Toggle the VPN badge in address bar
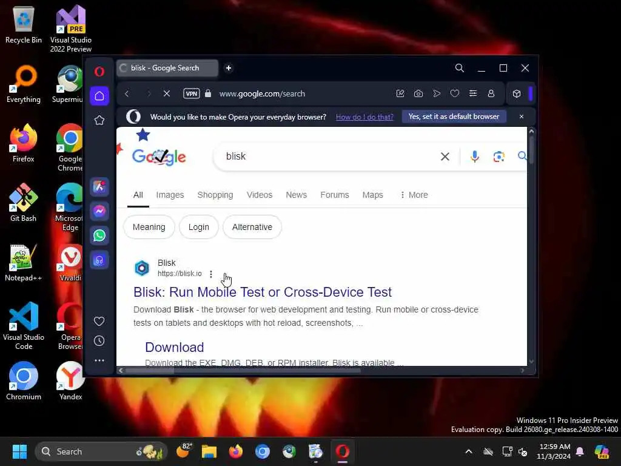 tap(192, 93)
